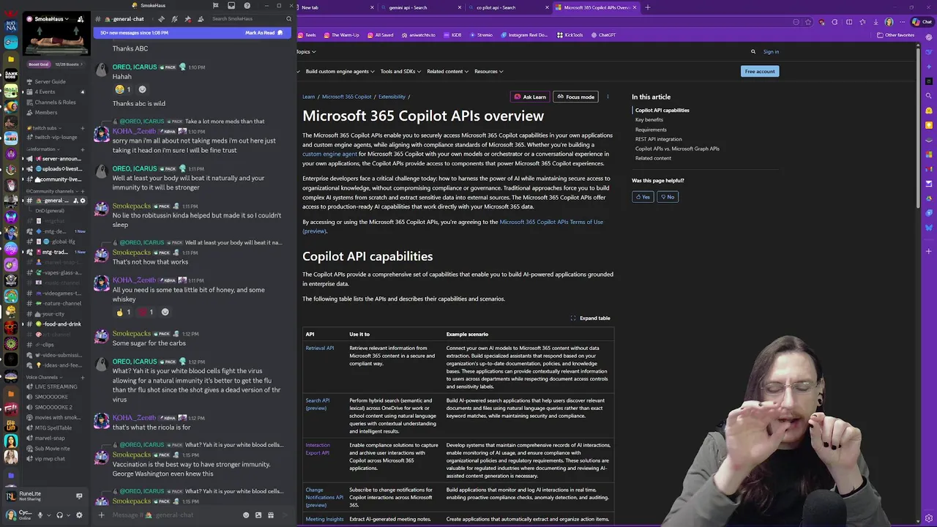Screen dimensions: 937x527
Task: Enable Focus mode
Action: click(576, 97)
